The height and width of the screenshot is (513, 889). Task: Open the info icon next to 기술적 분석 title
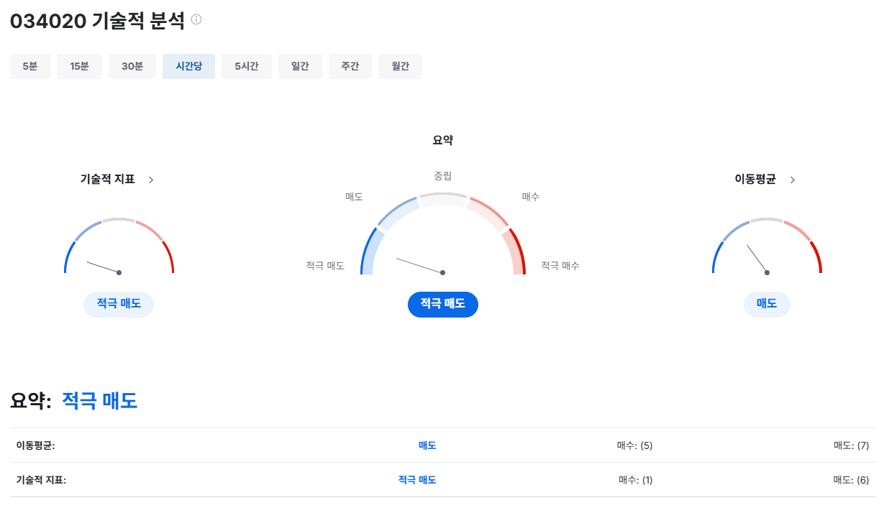click(x=198, y=20)
